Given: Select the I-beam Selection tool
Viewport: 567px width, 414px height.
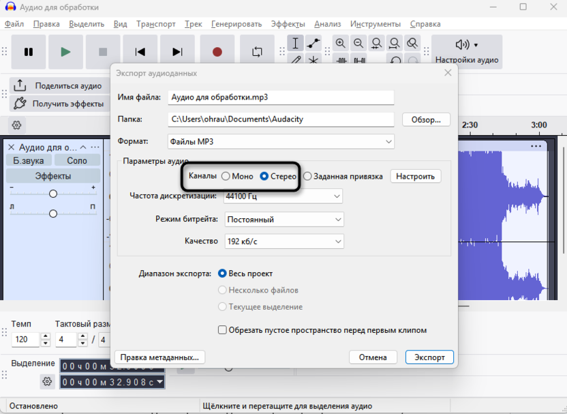Looking at the screenshot, I should click(295, 44).
